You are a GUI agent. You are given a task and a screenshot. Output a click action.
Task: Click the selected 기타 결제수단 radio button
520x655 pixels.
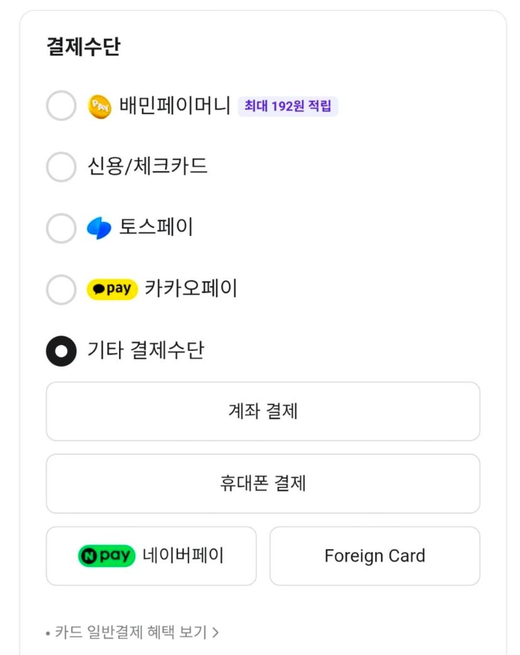61,351
